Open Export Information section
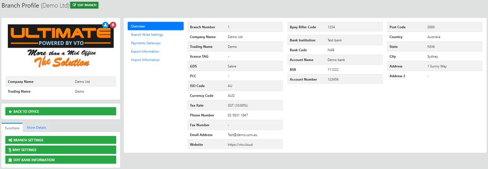This screenshot has height=169, width=488. [x=145, y=51]
